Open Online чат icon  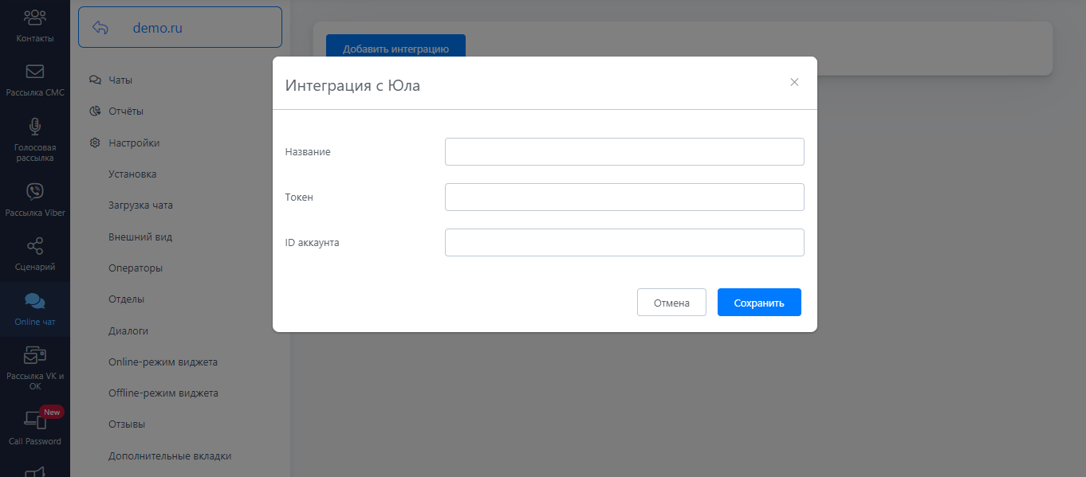point(34,301)
